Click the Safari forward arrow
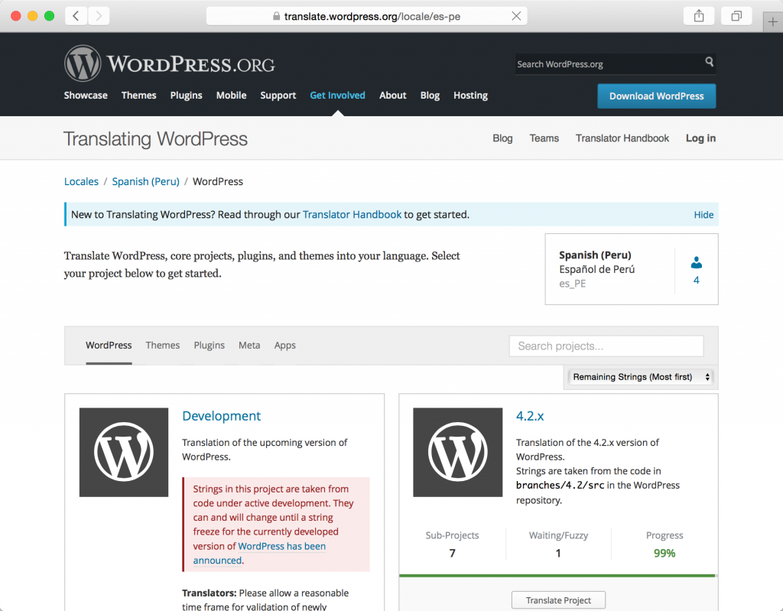The image size is (783, 611). (99, 16)
